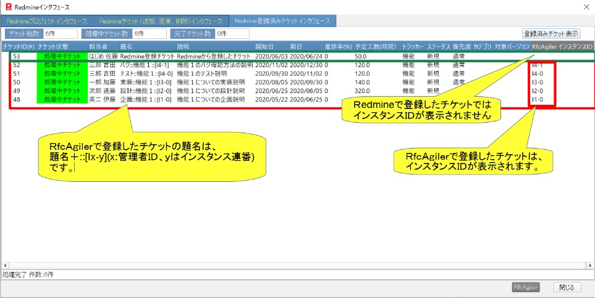Click description 機能1についての企画説明

(211, 99)
